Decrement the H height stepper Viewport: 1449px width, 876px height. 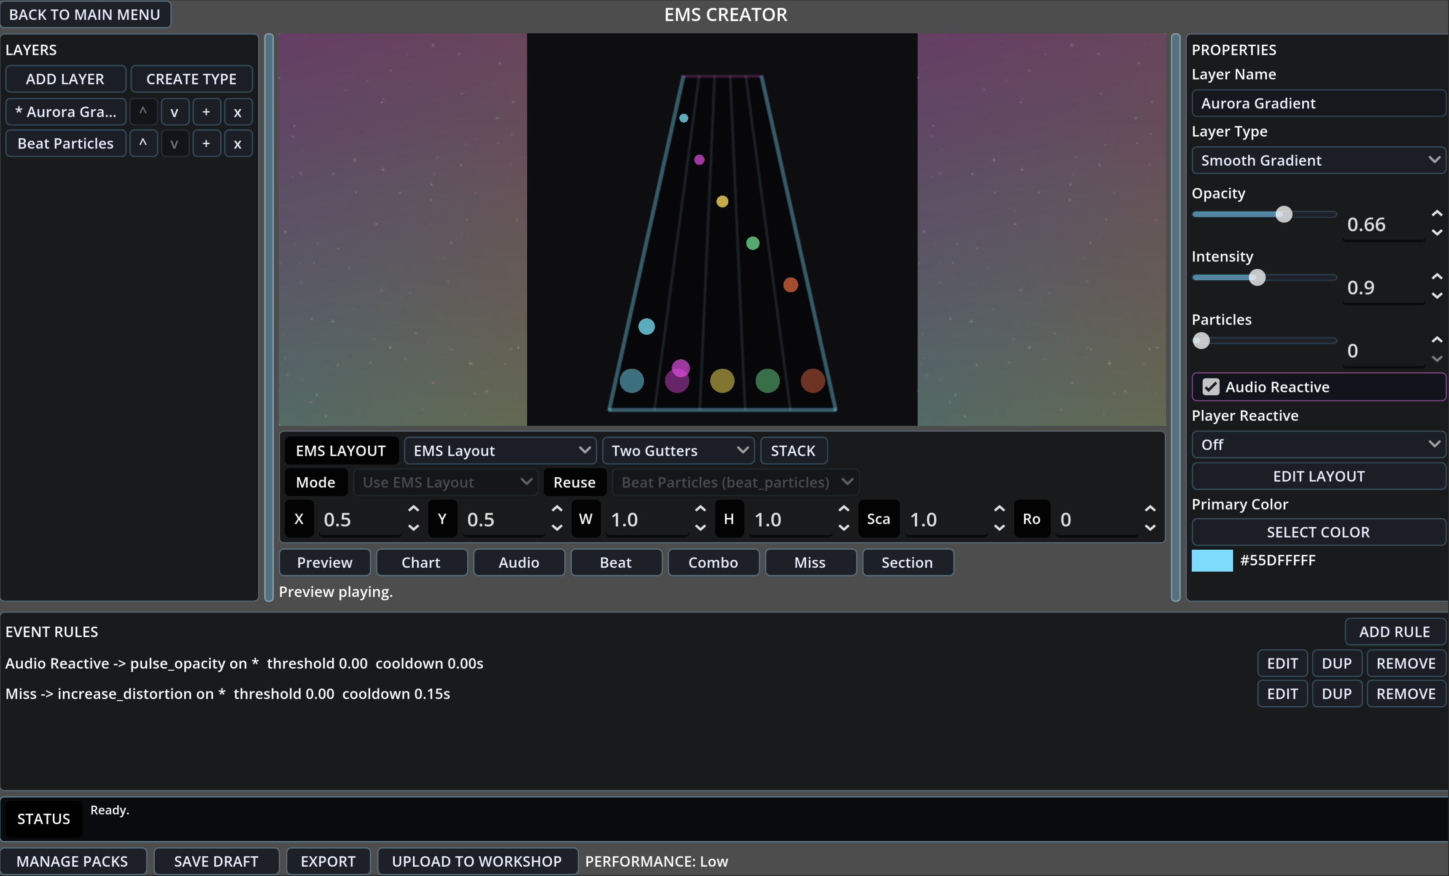(843, 528)
